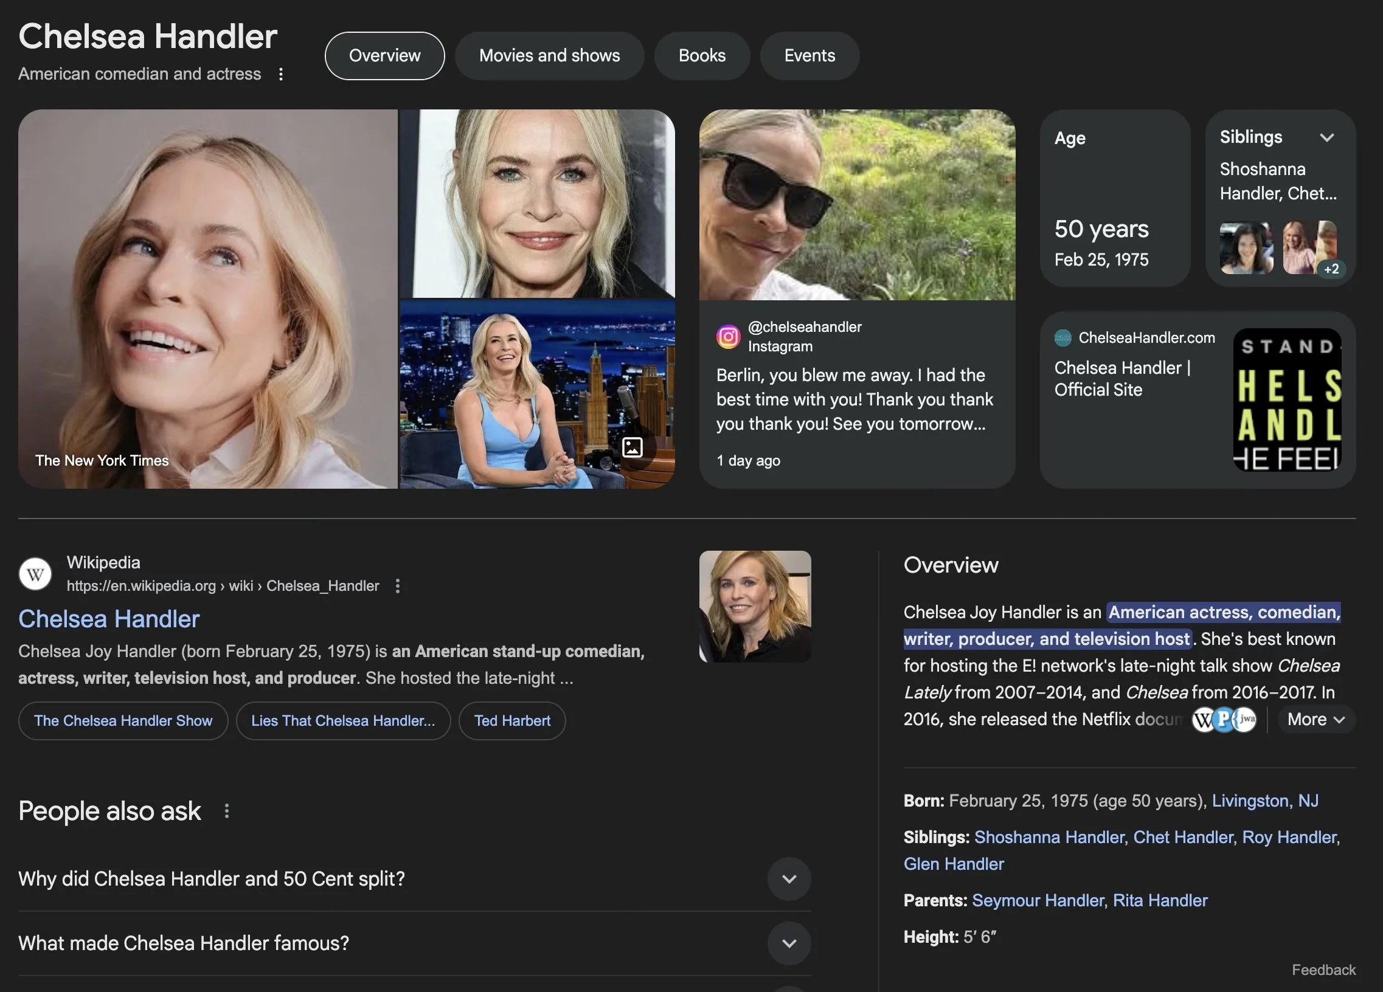Viewport: 1383px width, 992px height.
Task: Click More dropdown in Overview
Action: 1316,720
